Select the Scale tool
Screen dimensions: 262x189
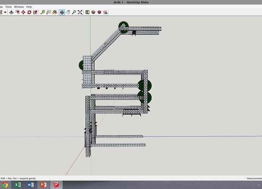click(x=35, y=12)
